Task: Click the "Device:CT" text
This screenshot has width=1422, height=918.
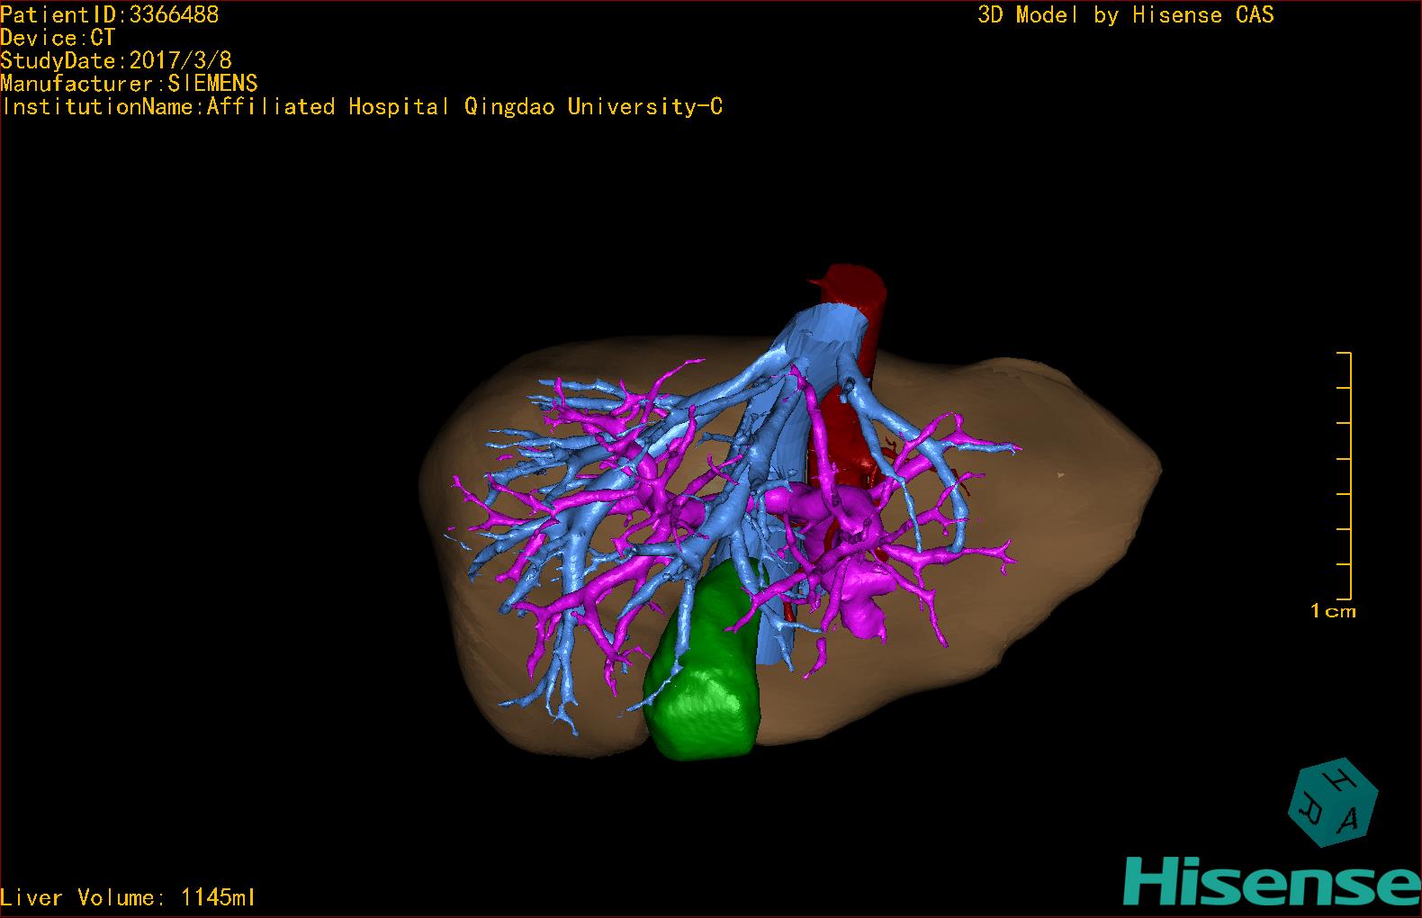Action: pos(58,38)
